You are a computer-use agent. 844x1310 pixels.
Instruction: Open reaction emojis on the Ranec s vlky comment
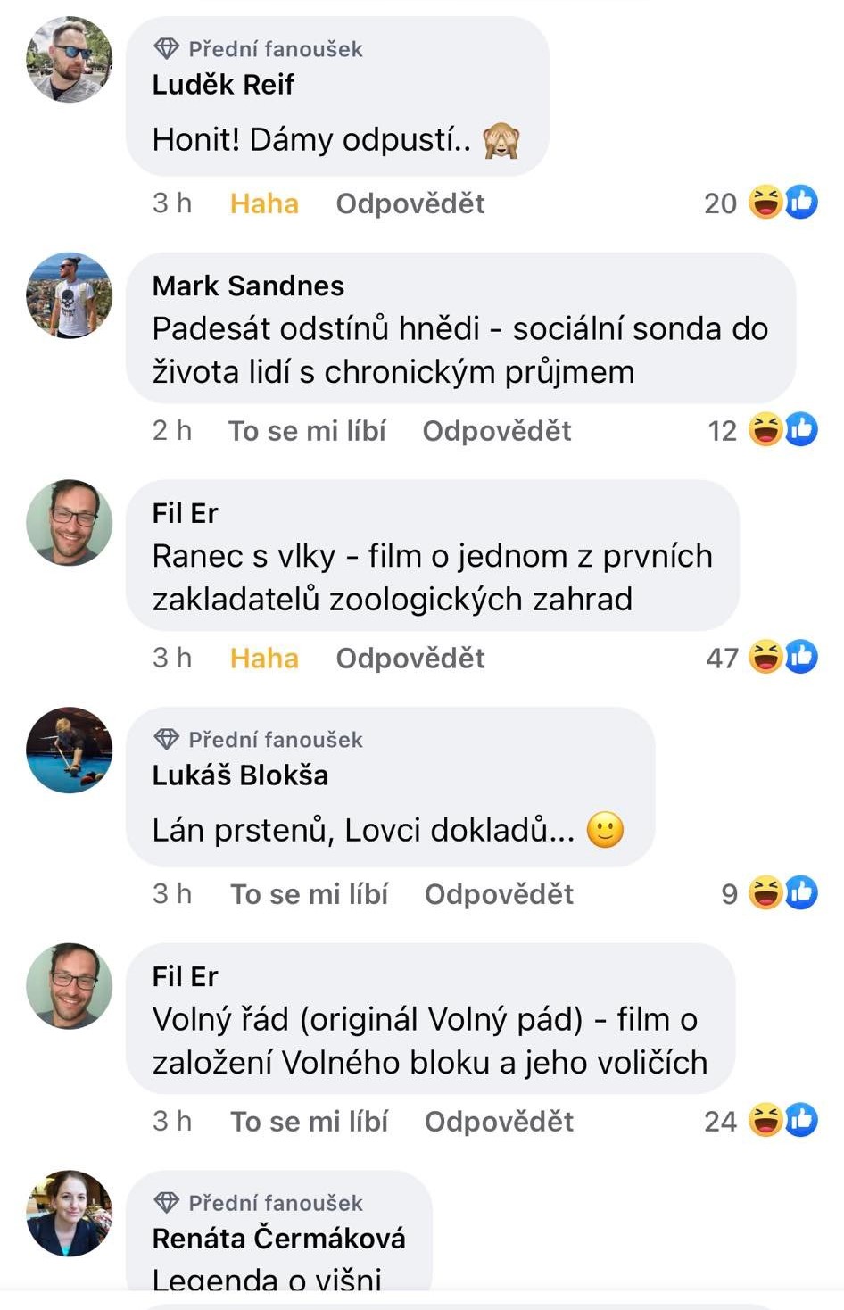[783, 658]
